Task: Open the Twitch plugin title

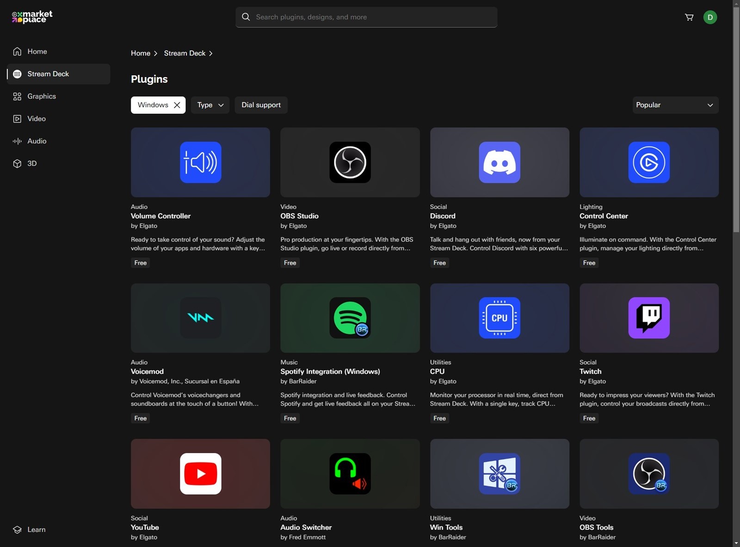Action: coord(591,371)
